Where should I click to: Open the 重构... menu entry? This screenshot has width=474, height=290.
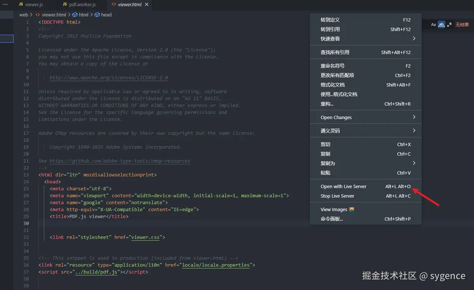[x=366, y=104]
